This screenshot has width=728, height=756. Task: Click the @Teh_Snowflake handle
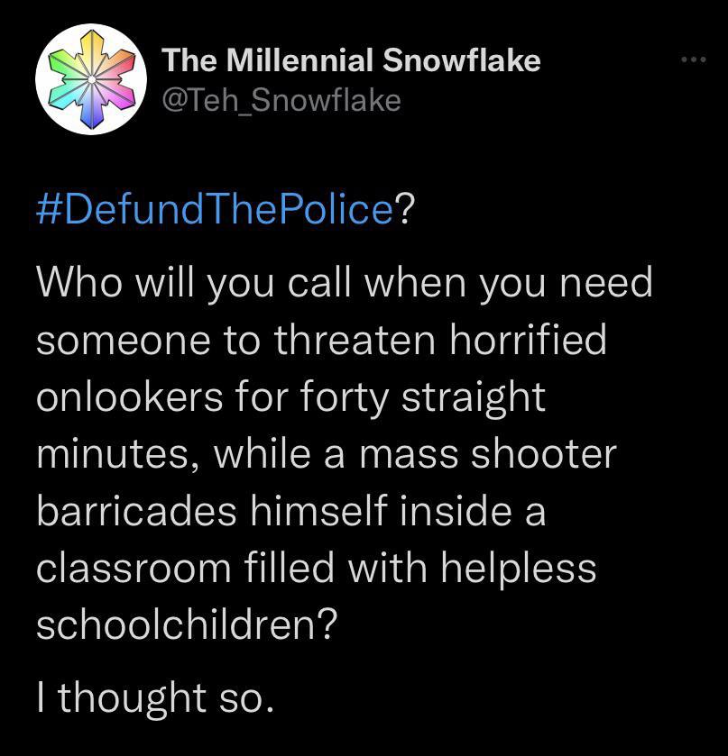point(281,99)
